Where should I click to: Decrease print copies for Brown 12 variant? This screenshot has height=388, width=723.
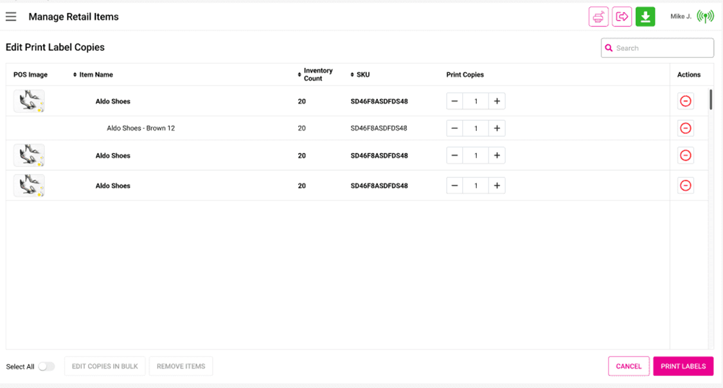point(454,128)
